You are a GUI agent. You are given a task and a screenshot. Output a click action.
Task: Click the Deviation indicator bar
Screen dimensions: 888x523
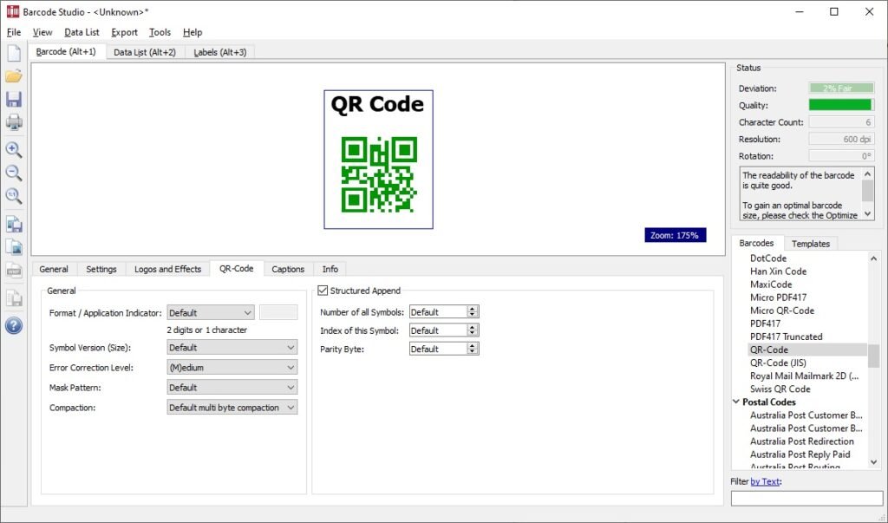[841, 88]
